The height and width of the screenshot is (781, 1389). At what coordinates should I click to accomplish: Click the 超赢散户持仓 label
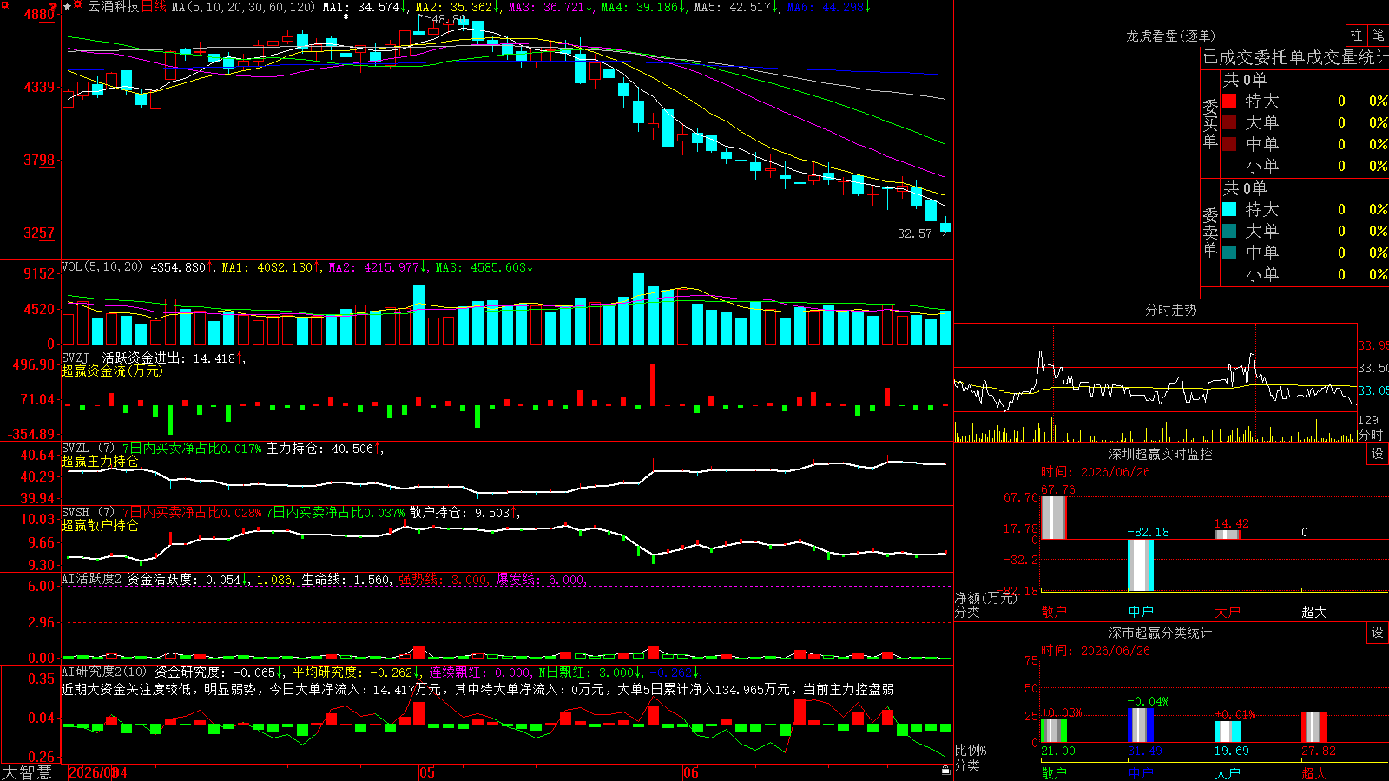[x=100, y=525]
